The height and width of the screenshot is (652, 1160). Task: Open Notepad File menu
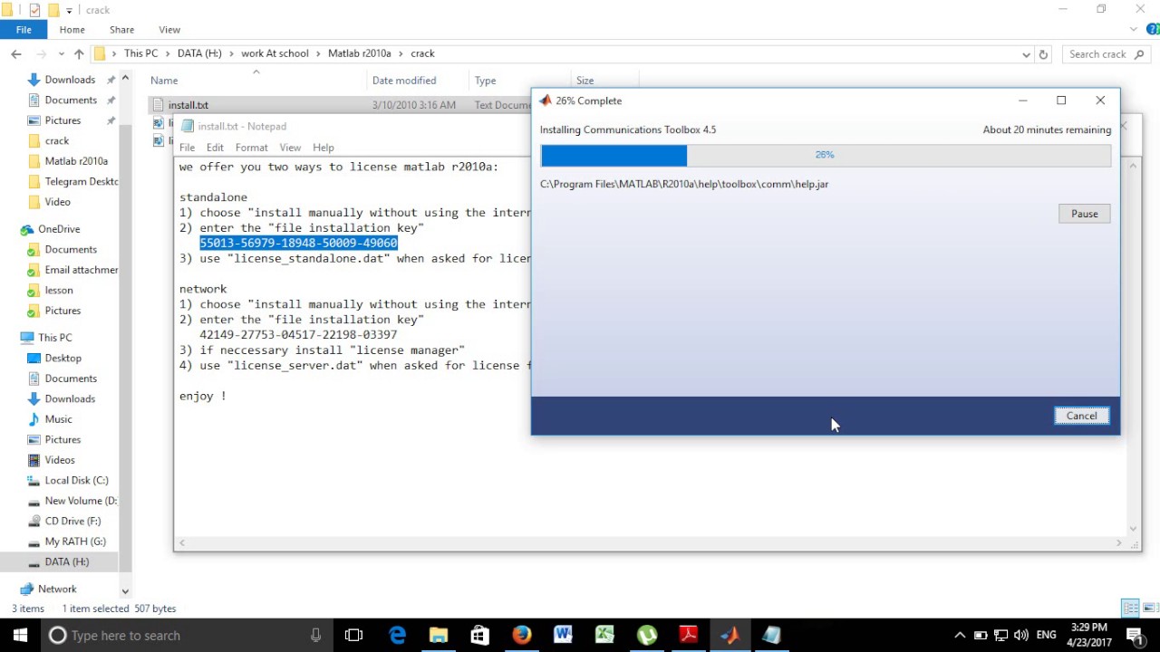(x=187, y=148)
